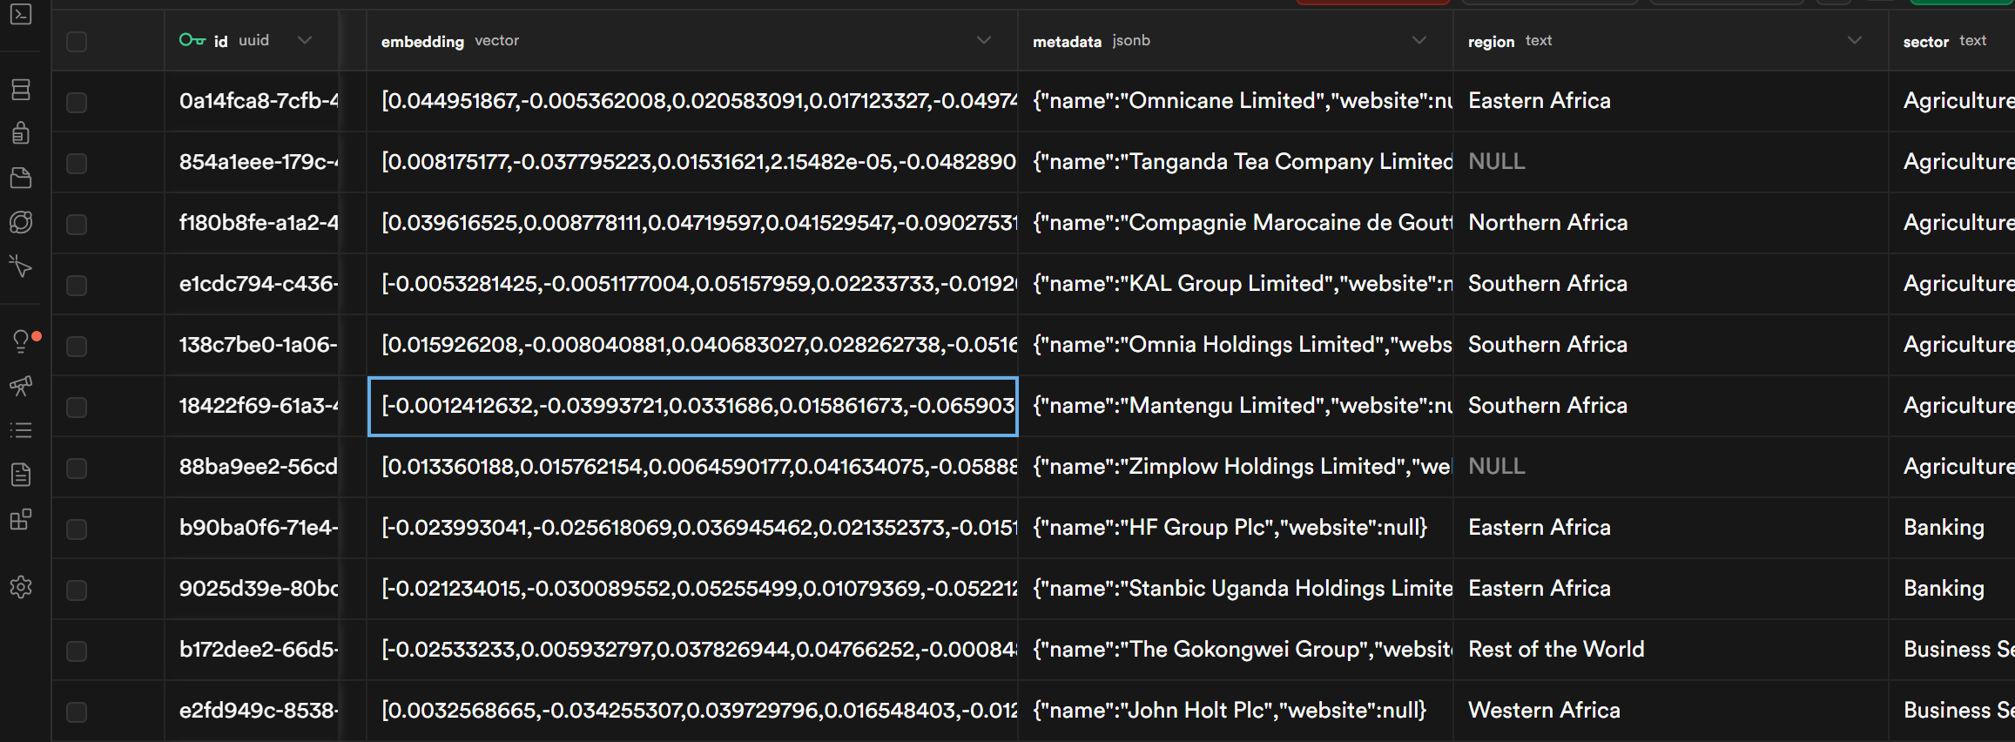Select the Compagnie Marocaine metadata cell
The image size is (2015, 742).
[1236, 223]
